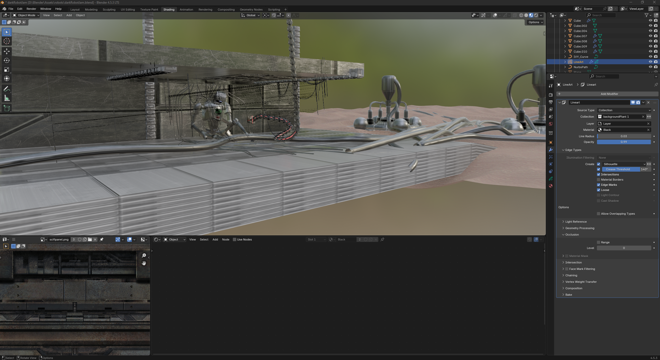Open the Object Mode dropdown
660x360 pixels.
point(26,15)
